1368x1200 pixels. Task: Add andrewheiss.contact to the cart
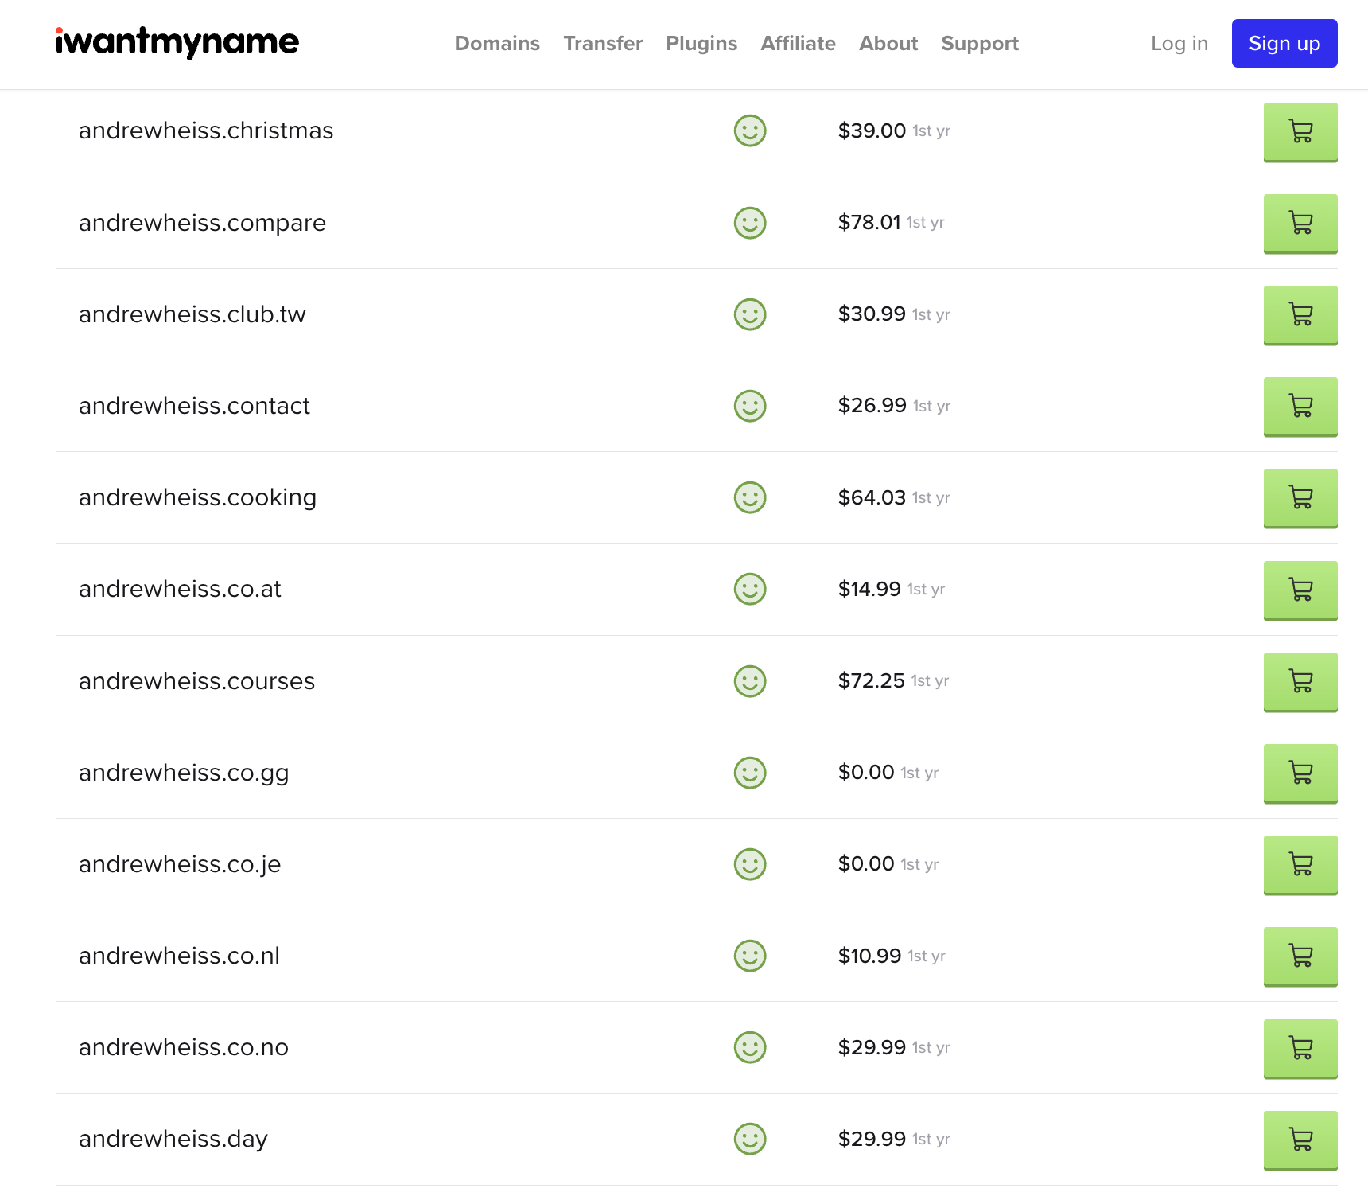tap(1300, 406)
